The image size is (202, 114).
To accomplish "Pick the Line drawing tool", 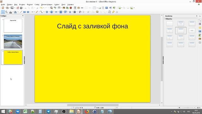I will point(21,12).
